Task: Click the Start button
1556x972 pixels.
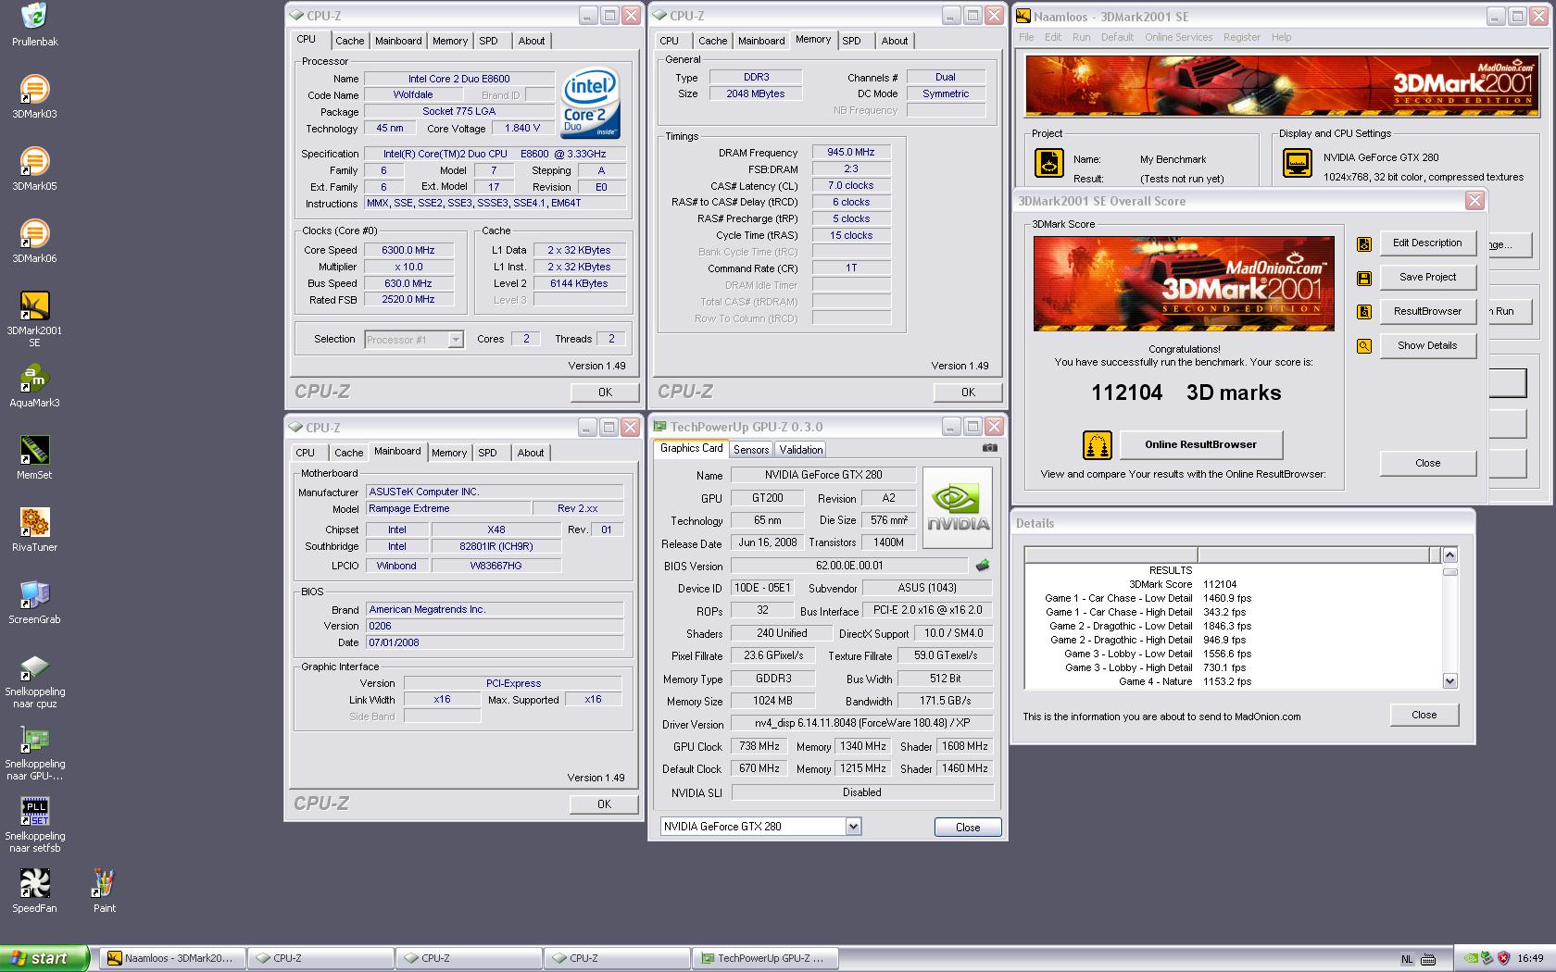Action: 44,958
